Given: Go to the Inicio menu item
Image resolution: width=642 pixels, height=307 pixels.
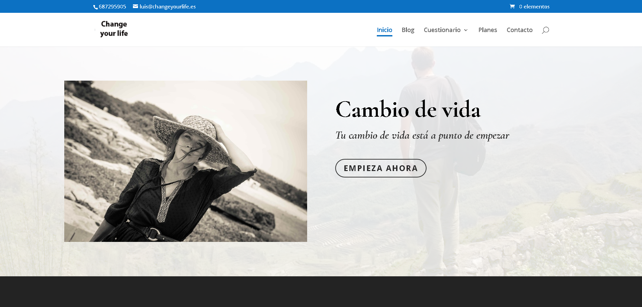Looking at the screenshot, I should [x=385, y=30].
